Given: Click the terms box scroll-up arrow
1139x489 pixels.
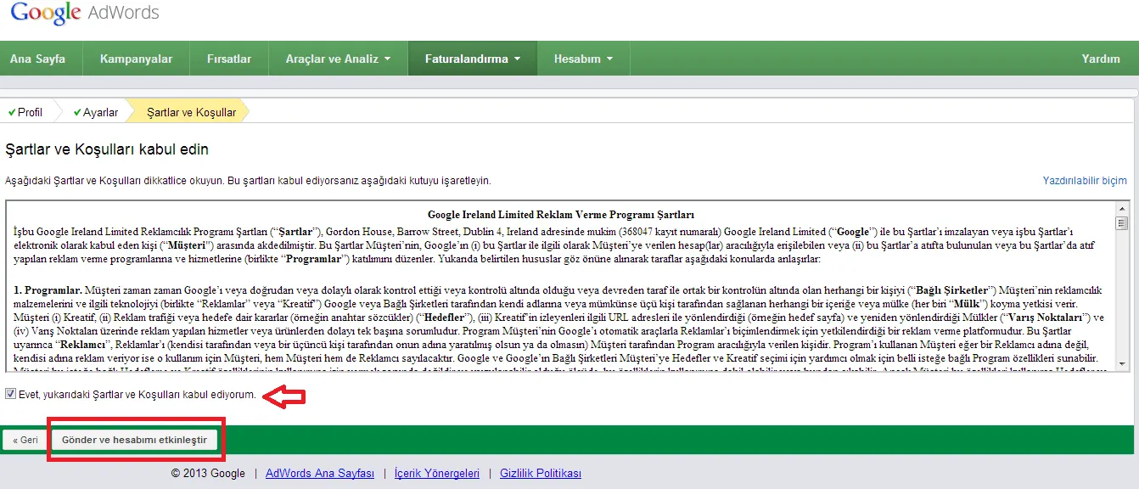Looking at the screenshot, I should tap(1121, 209).
